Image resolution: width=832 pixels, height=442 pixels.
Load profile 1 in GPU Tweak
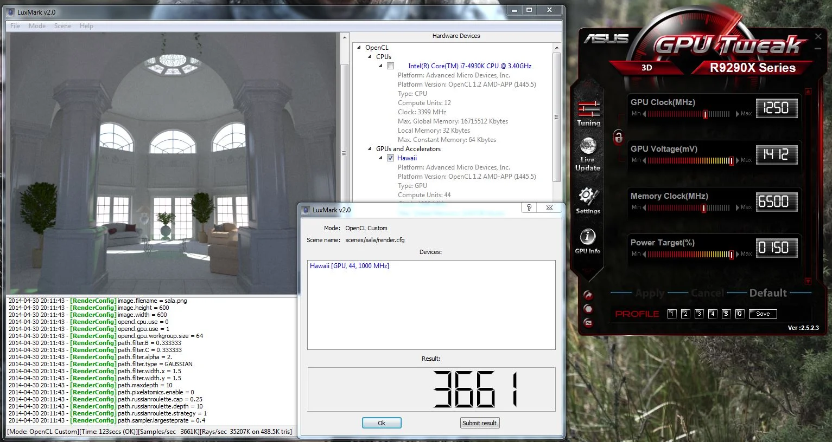[x=672, y=314]
